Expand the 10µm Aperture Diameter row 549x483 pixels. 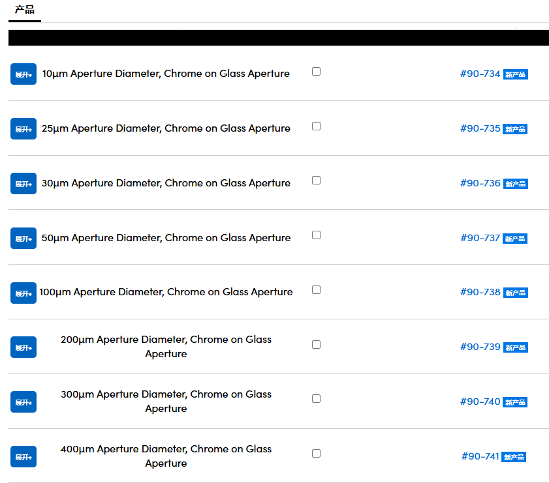pyautogui.click(x=24, y=74)
